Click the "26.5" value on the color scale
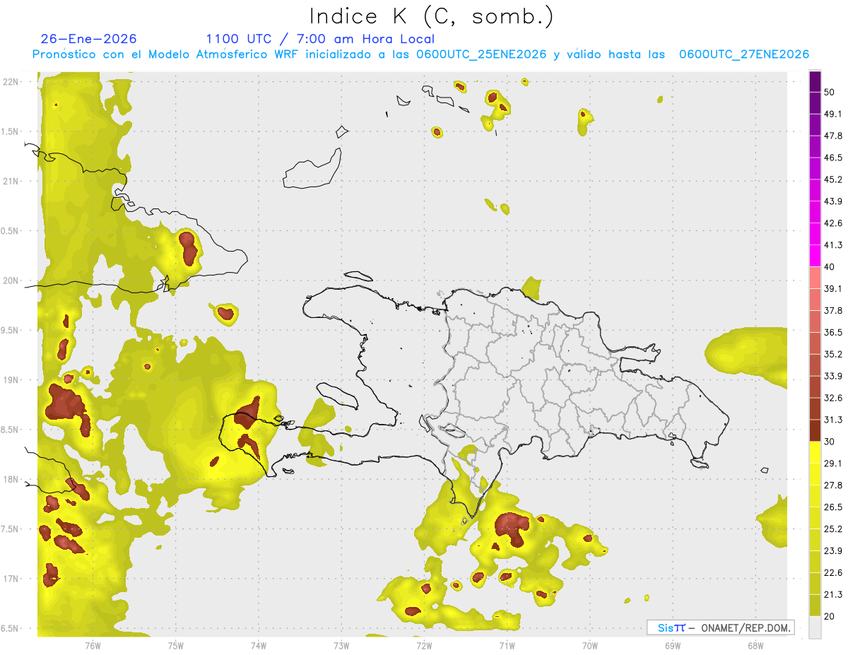The image size is (848, 655). pos(833,507)
